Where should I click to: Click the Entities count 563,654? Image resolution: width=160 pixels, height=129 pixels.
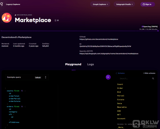(46, 46)
